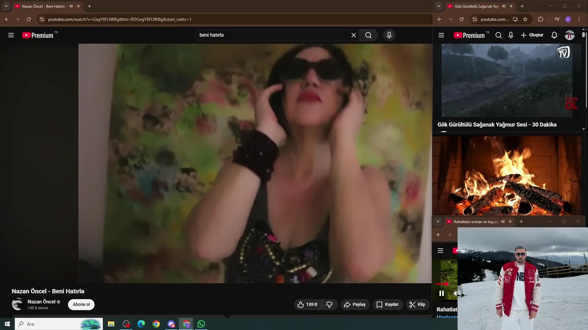Reload the rain video window page
The image size is (588, 330).
(x=461, y=19)
